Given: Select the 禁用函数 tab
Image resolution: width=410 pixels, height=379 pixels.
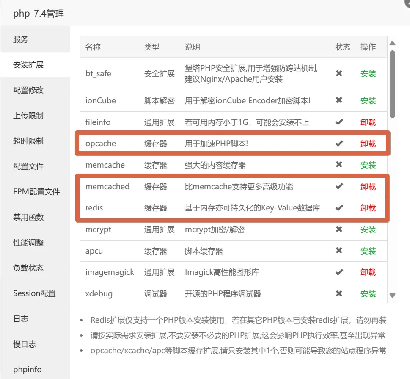Looking at the screenshot, I should click(35, 217).
